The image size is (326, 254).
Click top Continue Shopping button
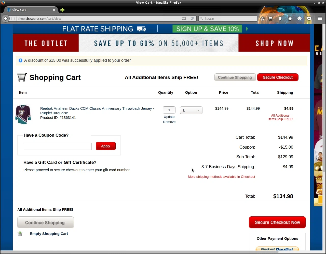235,77
